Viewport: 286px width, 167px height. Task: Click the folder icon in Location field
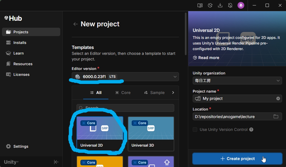click(x=276, y=116)
